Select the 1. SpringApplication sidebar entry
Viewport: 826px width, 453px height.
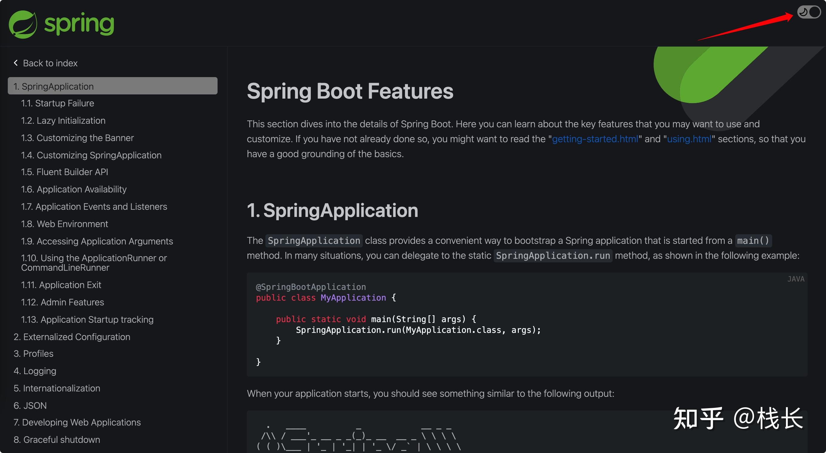[x=53, y=86]
